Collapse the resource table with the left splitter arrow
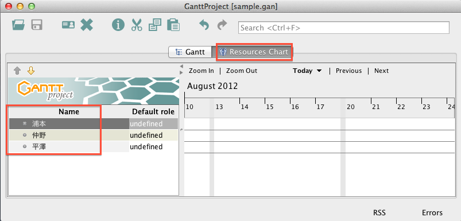 pos(181,66)
